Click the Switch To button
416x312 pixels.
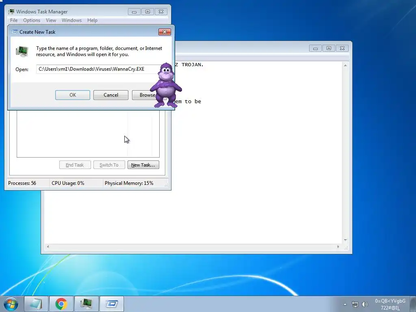point(109,165)
